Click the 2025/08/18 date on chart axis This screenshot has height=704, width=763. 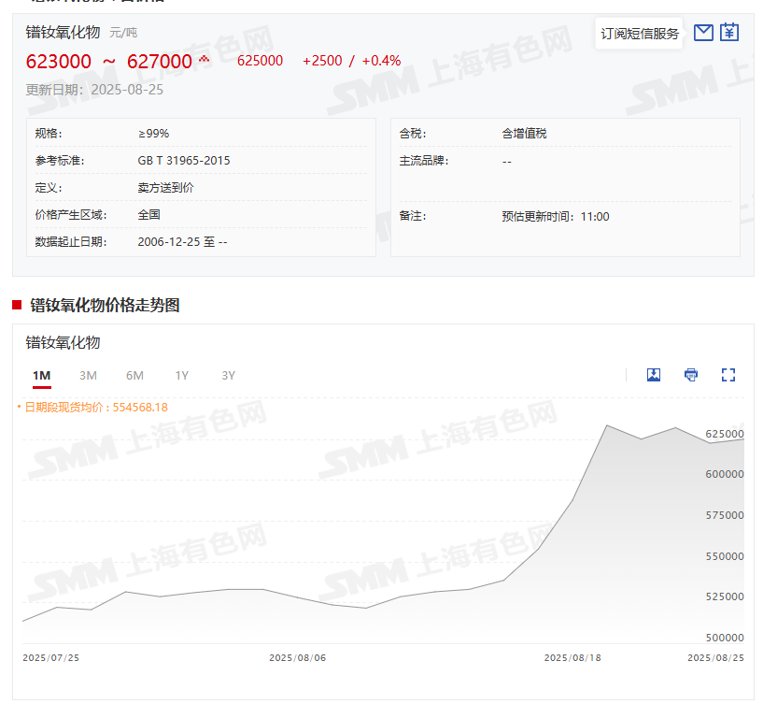(x=572, y=658)
